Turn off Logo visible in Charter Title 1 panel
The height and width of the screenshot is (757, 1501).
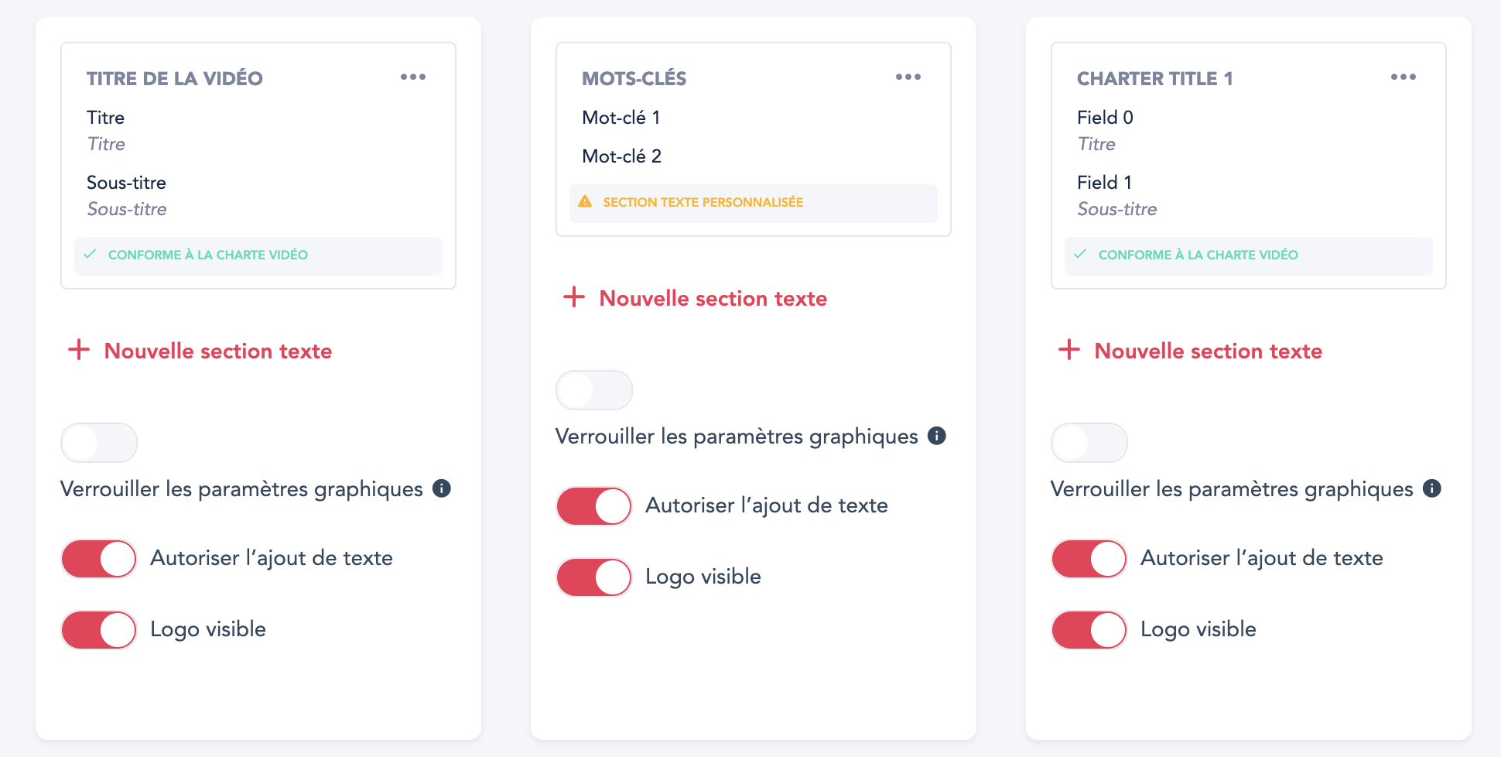coord(1089,630)
